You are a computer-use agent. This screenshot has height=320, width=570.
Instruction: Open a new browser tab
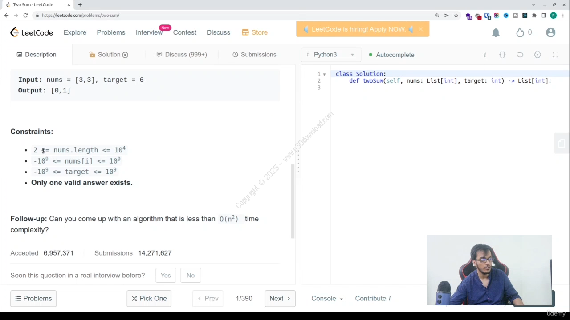80,4
